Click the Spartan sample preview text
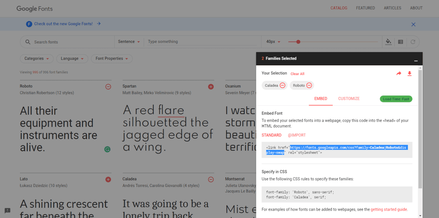439x218 pixels. [167, 128]
